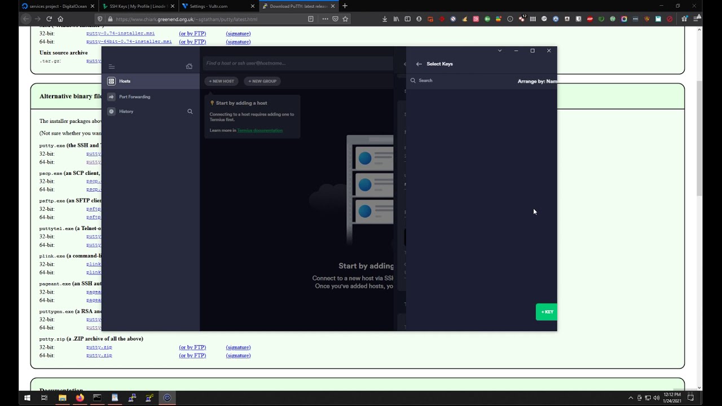Open Firefox library icon
The image size is (722, 406).
tap(396, 19)
